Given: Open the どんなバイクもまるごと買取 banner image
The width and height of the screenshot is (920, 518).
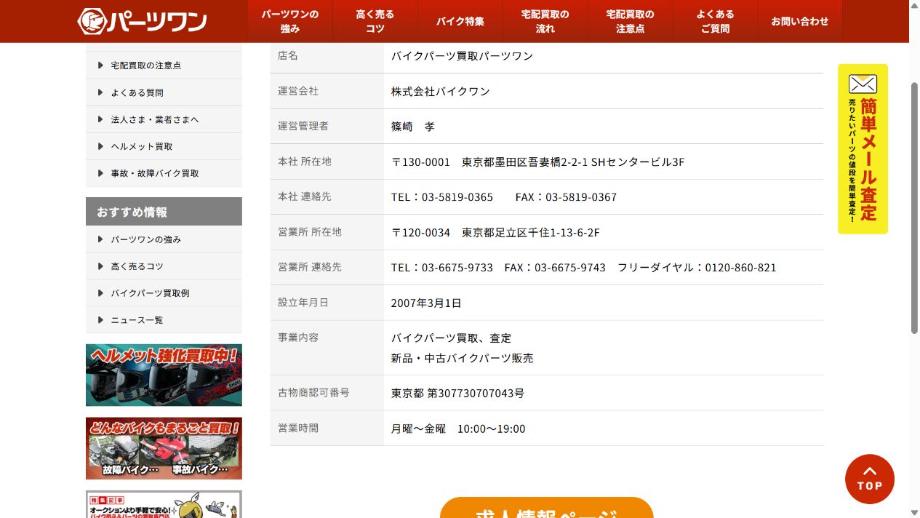Looking at the screenshot, I should pos(164,448).
